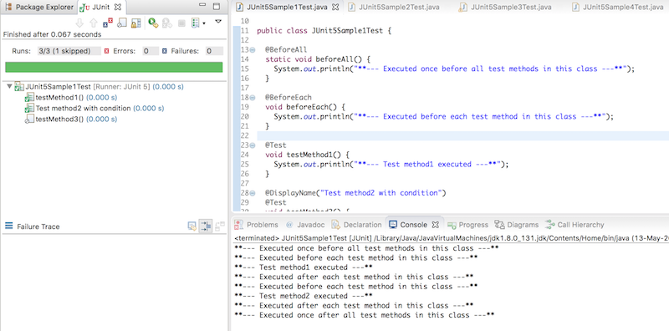Image resolution: width=669 pixels, height=331 pixels.
Task: Click the Previous Failed Test up arrow
Action: (x=94, y=23)
